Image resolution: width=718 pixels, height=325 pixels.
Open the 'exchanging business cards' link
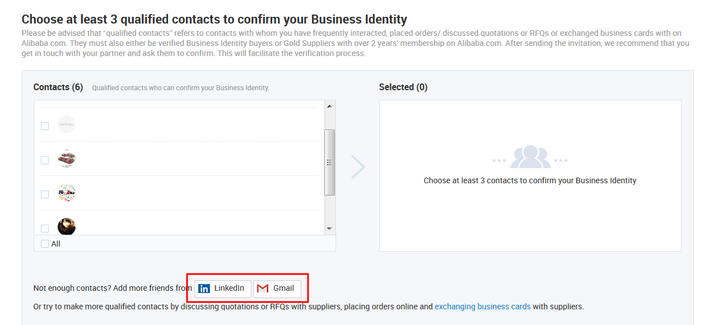coord(483,307)
